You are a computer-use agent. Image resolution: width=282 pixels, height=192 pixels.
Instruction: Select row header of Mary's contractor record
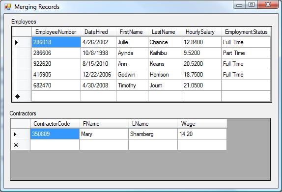click(20, 134)
